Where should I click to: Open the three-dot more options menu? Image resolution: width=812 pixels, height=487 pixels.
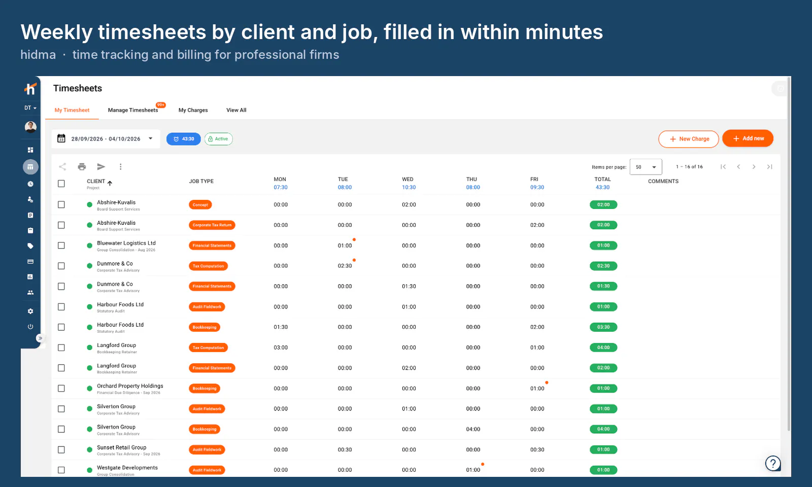pyautogui.click(x=120, y=166)
